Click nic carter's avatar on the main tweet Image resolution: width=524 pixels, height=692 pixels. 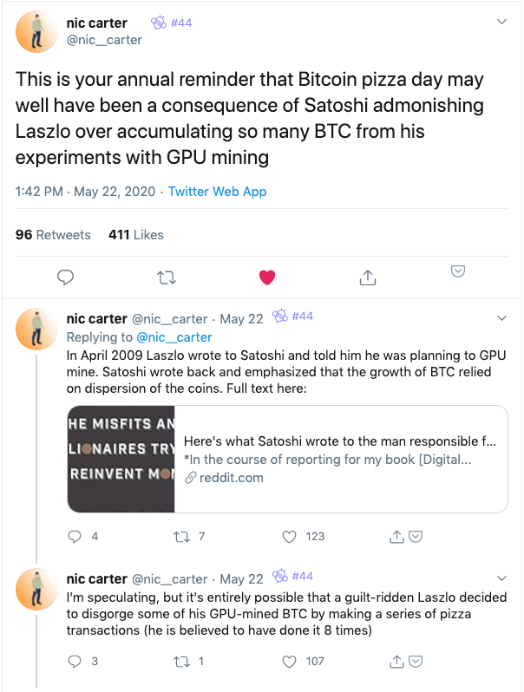[x=36, y=32]
